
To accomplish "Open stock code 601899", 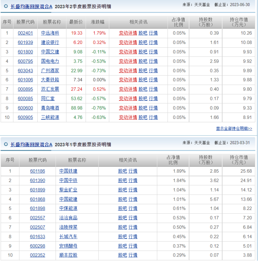I will pyautogui.click(x=37, y=190).
